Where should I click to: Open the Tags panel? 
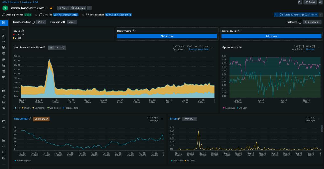[63, 8]
